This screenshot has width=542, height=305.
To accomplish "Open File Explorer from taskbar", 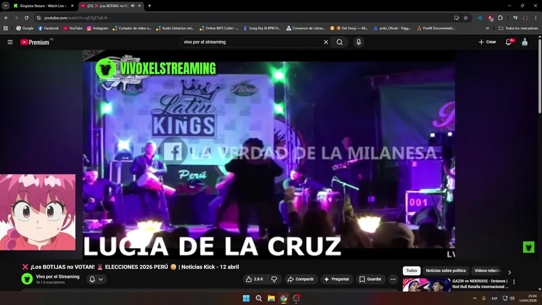I will pyautogui.click(x=271, y=298).
